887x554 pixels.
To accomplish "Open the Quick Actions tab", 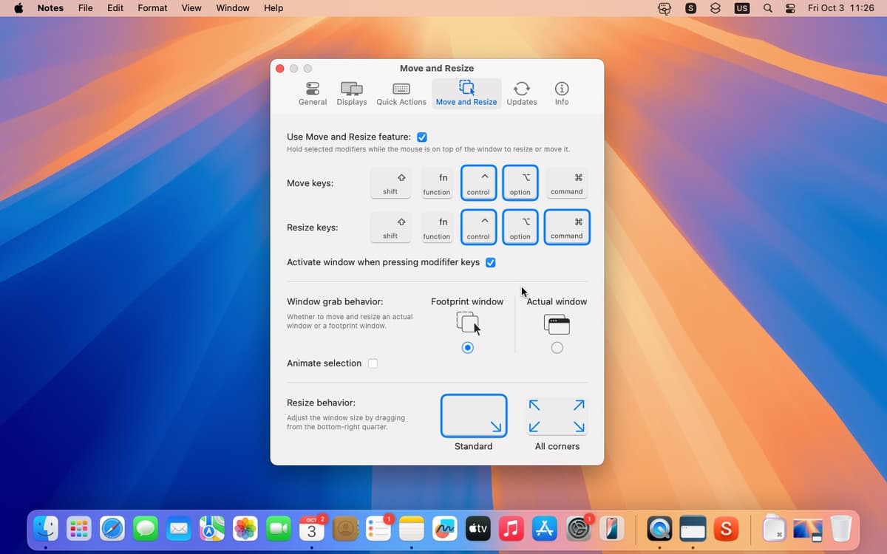I will pyautogui.click(x=401, y=93).
